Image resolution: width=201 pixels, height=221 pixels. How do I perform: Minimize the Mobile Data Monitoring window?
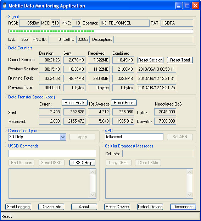coord(179,6)
